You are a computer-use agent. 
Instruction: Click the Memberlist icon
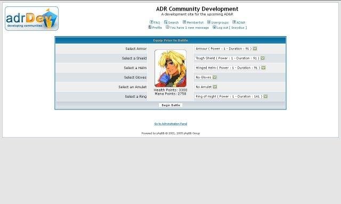pyautogui.click(x=184, y=22)
